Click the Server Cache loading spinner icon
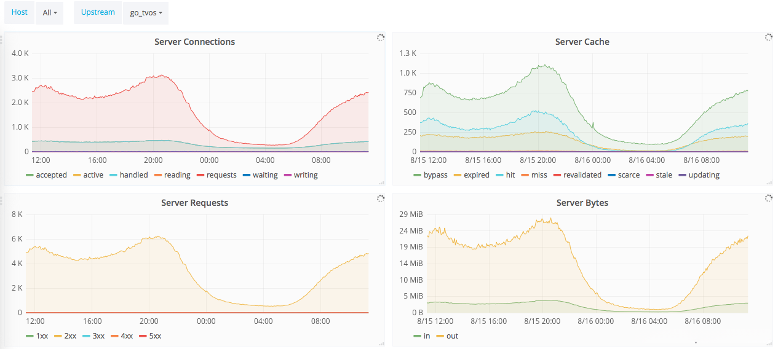 768,37
